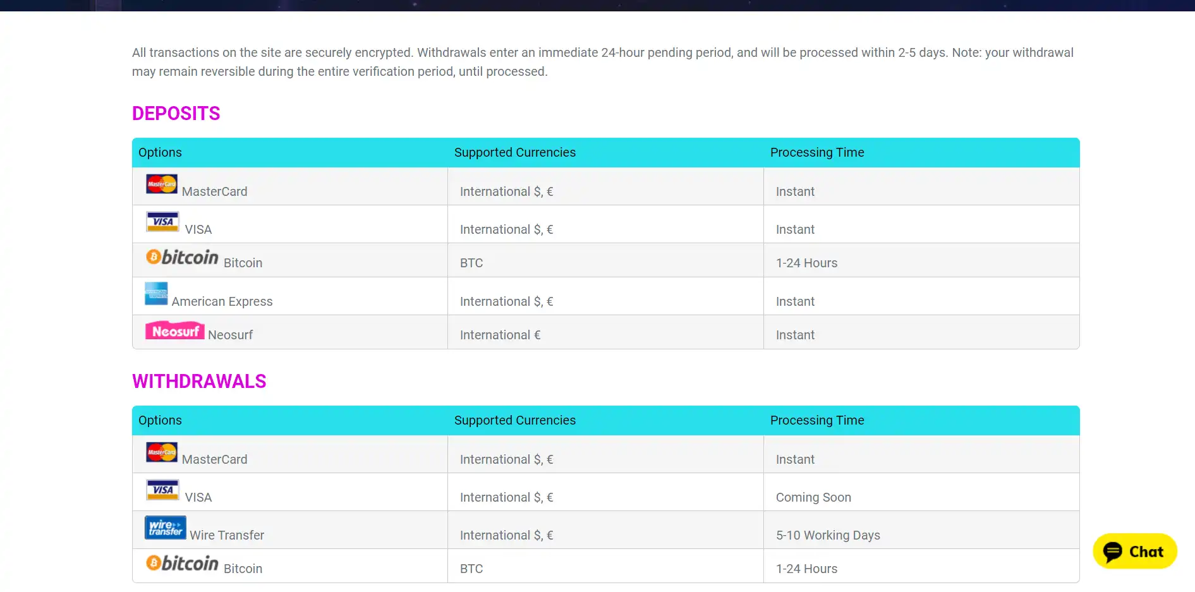
Task: Click the VISA logo in Deposits table
Action: click(x=162, y=222)
